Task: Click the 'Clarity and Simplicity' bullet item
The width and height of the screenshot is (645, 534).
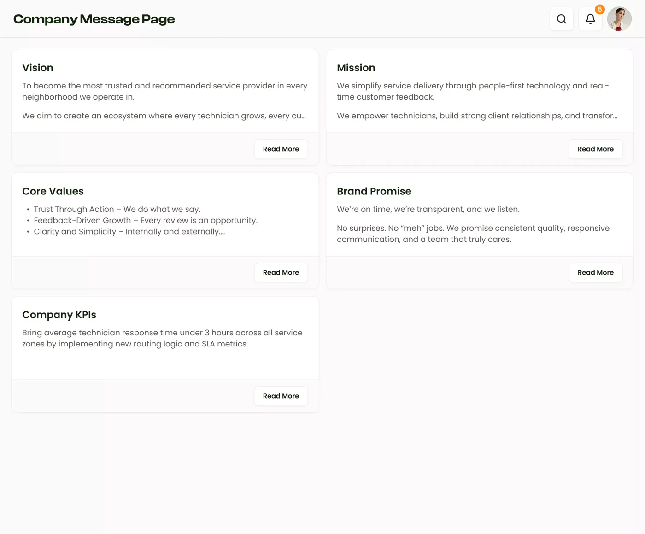Action: click(129, 231)
